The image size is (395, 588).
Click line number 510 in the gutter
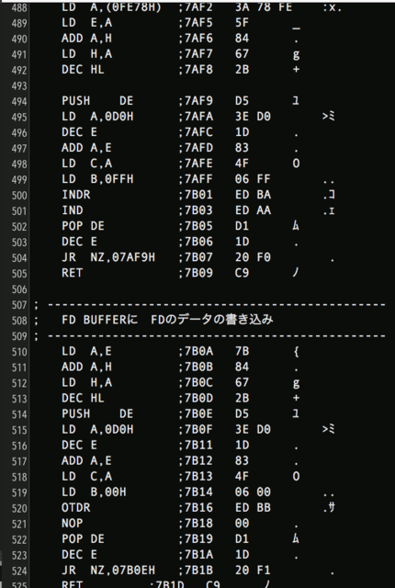point(19,352)
